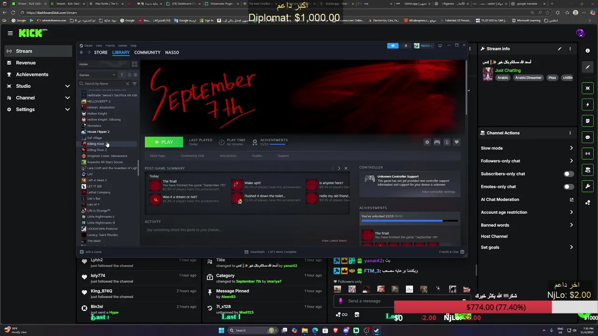Expand Set goals options
Screen dimensions: 598x336
pyautogui.click(x=571, y=247)
